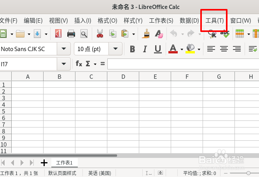Click the Sum sigma icon
Viewport: 259px width, 177px height.
88,64
